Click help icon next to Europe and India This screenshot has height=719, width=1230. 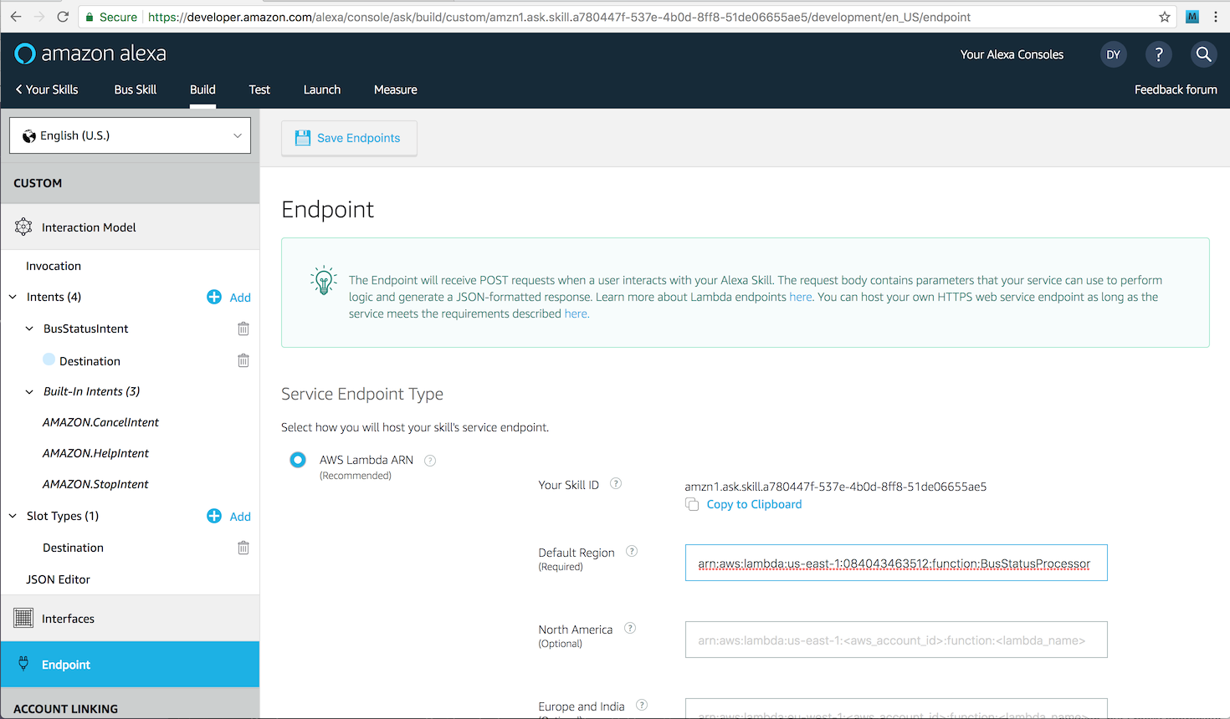[642, 705]
